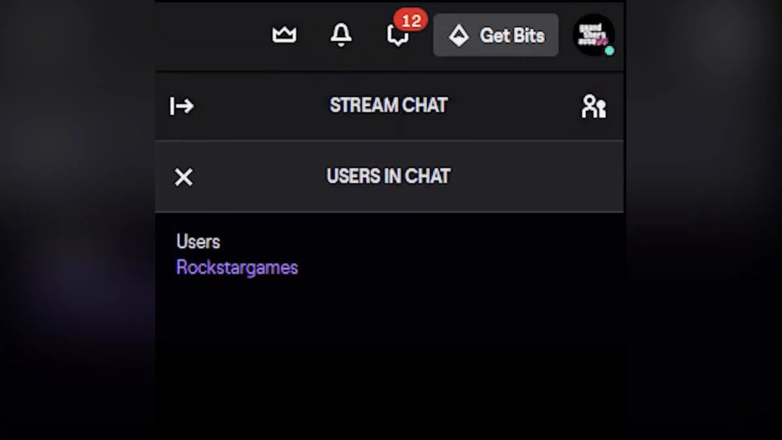The width and height of the screenshot is (782, 440).
Task: Open the whispers speech bubble icon
Action: point(397,37)
